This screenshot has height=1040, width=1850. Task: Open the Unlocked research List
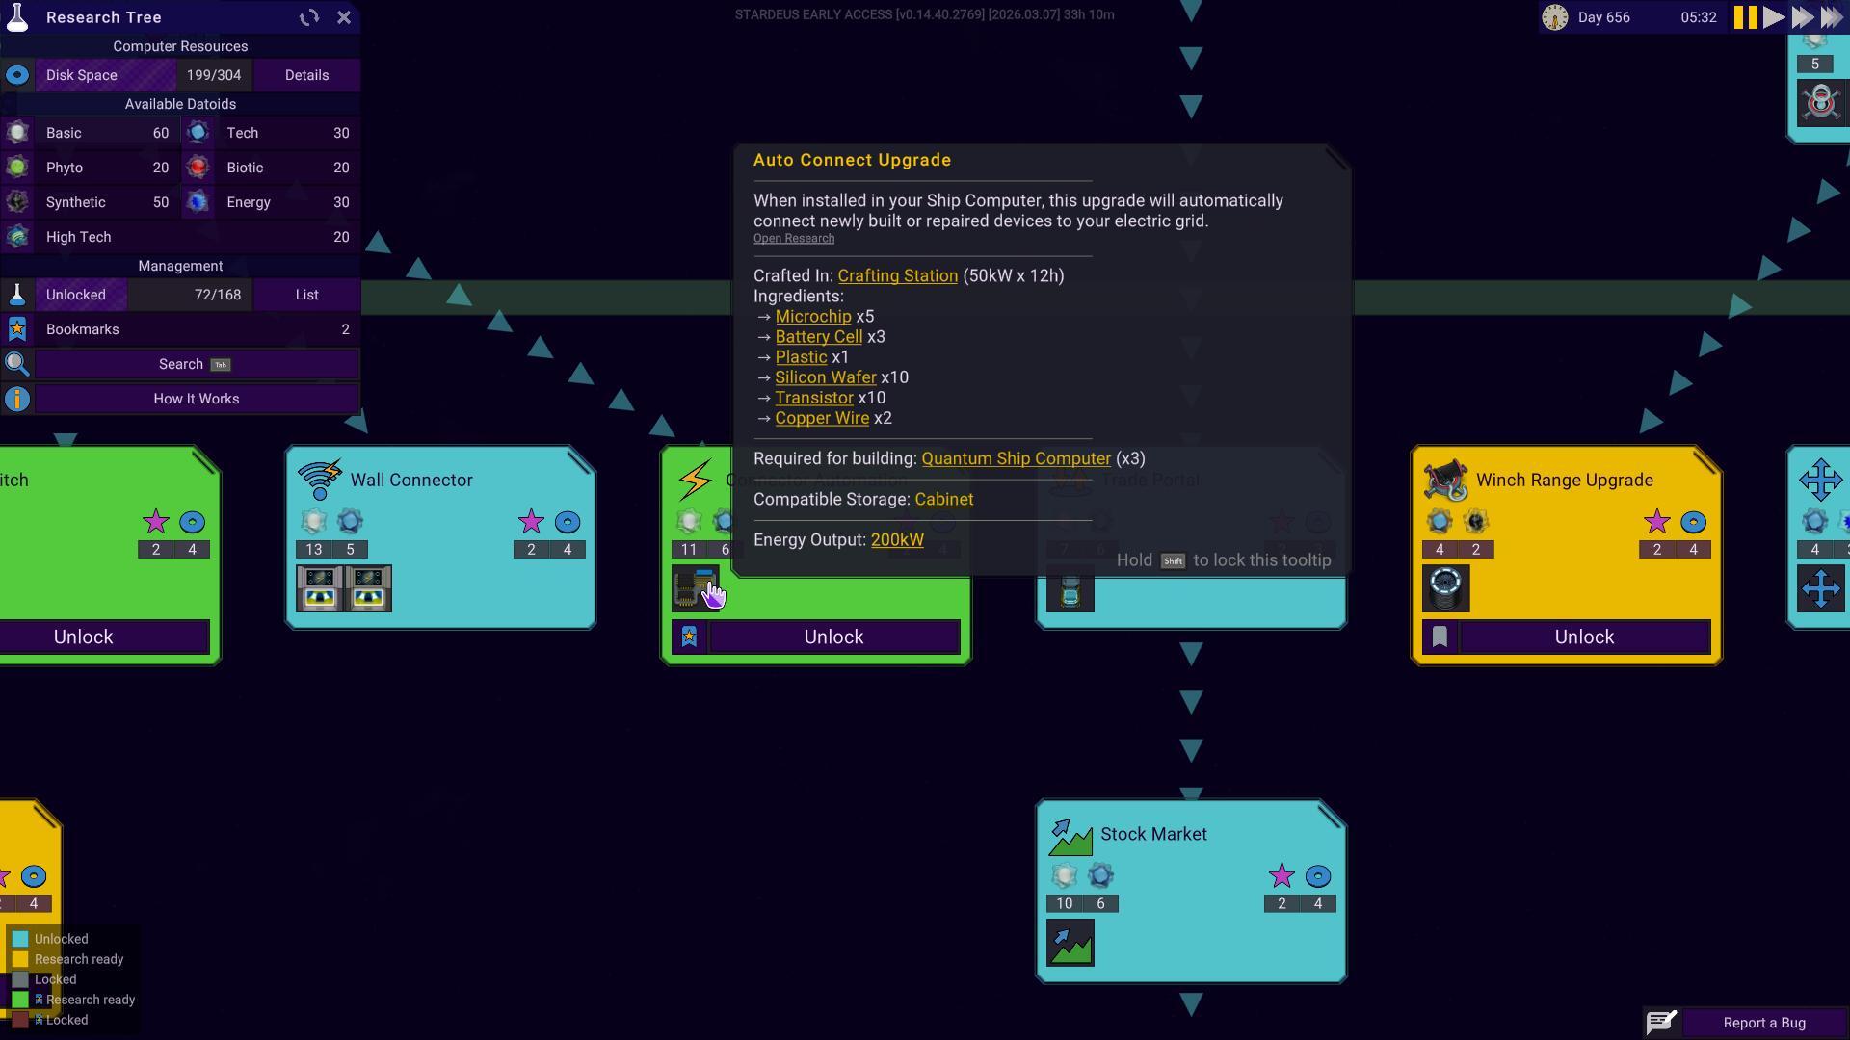click(306, 295)
